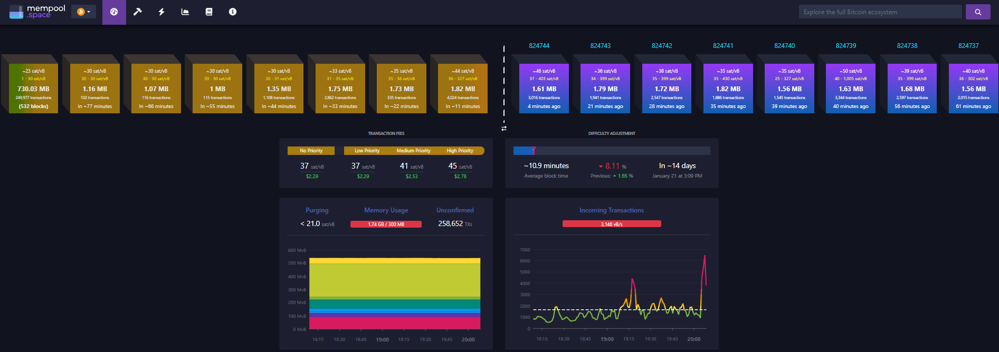Open mined block 824740
999x352 pixels.
coord(789,89)
